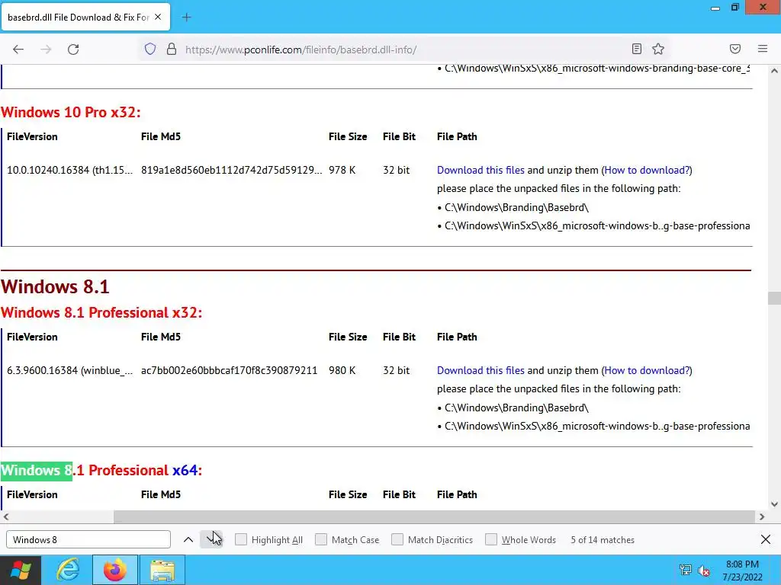Click the Windows 8.1 x32 Download this files link
This screenshot has height=585, width=781.
[480, 371]
